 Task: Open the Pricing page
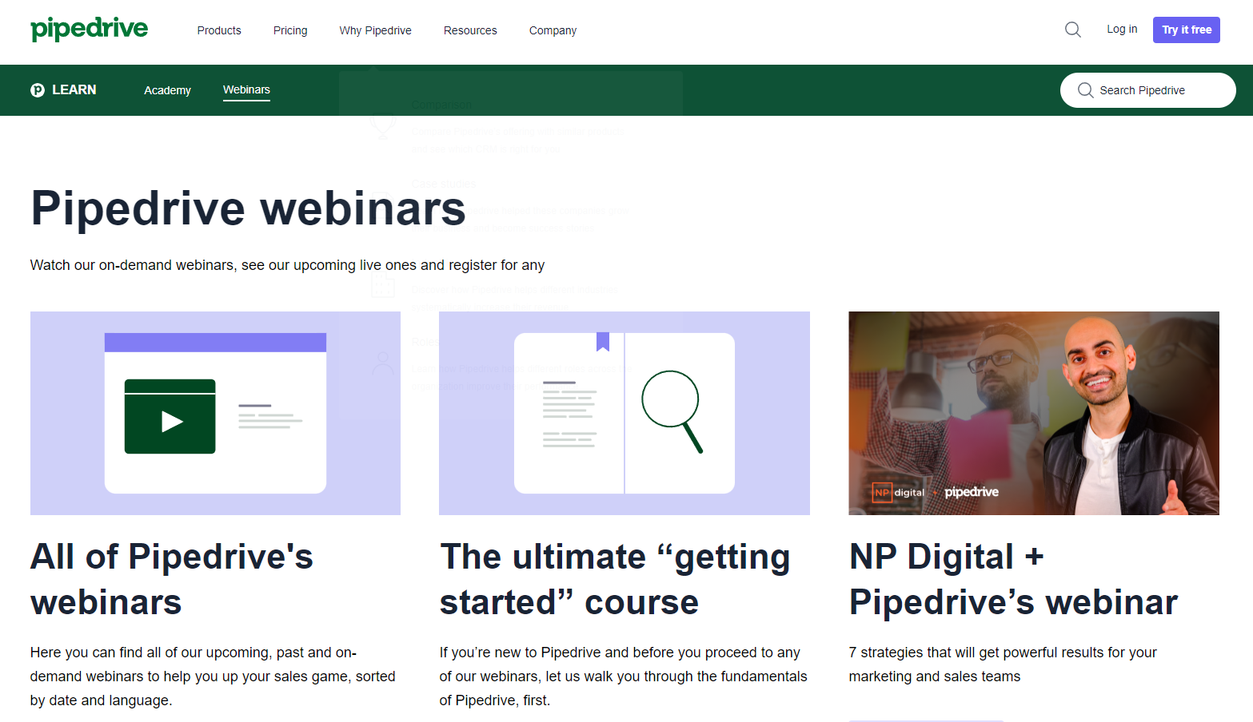tap(290, 30)
